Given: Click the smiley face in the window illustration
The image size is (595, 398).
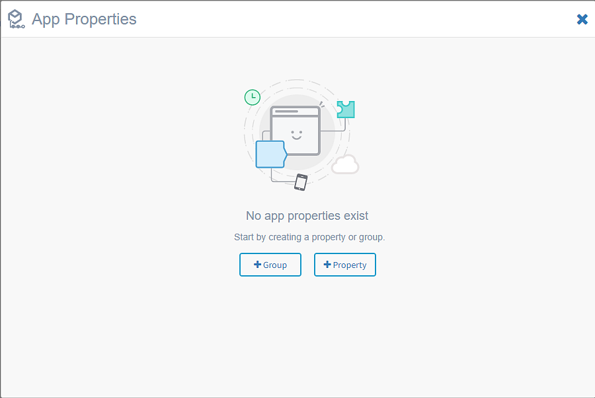Looking at the screenshot, I should [x=296, y=135].
